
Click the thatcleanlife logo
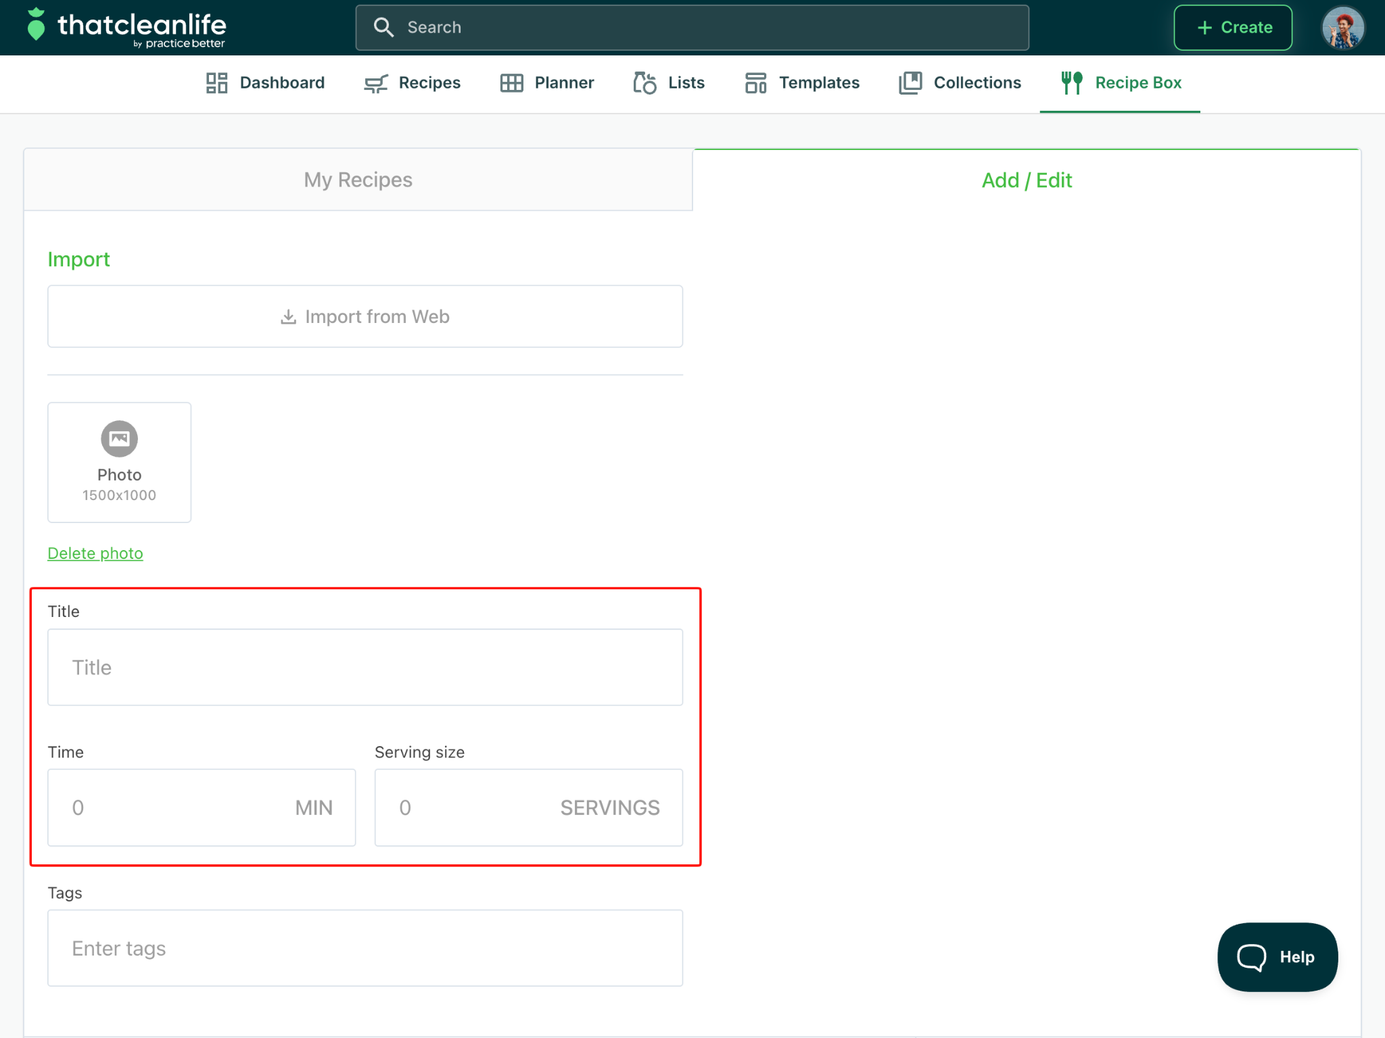coord(126,28)
